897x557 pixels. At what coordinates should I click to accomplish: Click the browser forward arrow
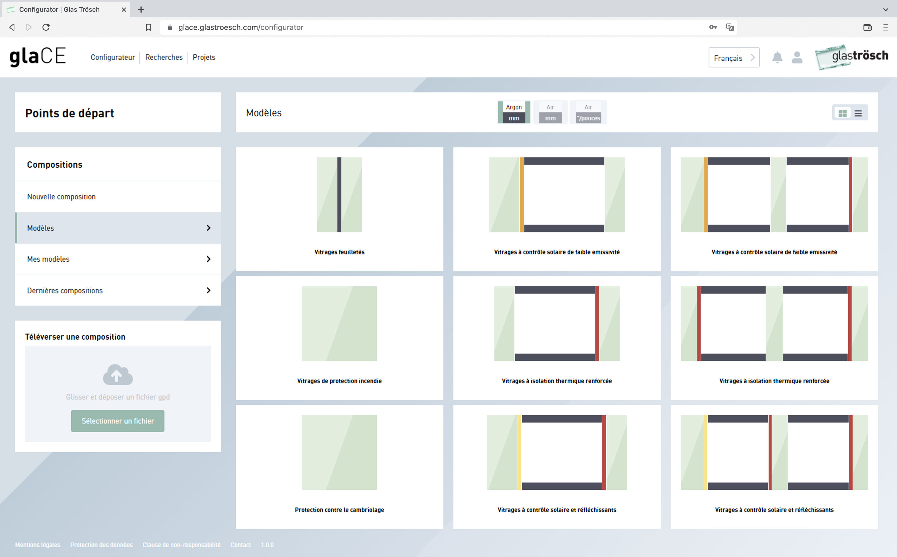point(29,27)
